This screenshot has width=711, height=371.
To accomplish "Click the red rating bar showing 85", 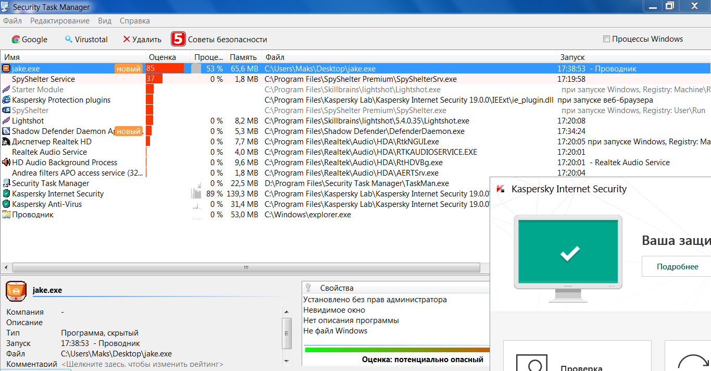I will pyautogui.click(x=165, y=68).
